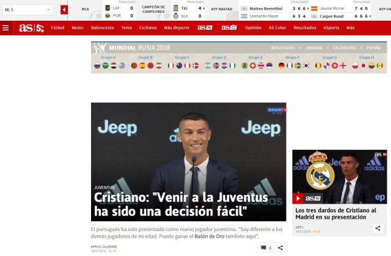This screenshot has height=256, width=391.
Task: Open the Ciclismo section
Action: pos(148,27)
